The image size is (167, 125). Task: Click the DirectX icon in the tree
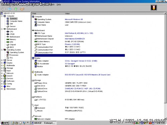point(5,76)
